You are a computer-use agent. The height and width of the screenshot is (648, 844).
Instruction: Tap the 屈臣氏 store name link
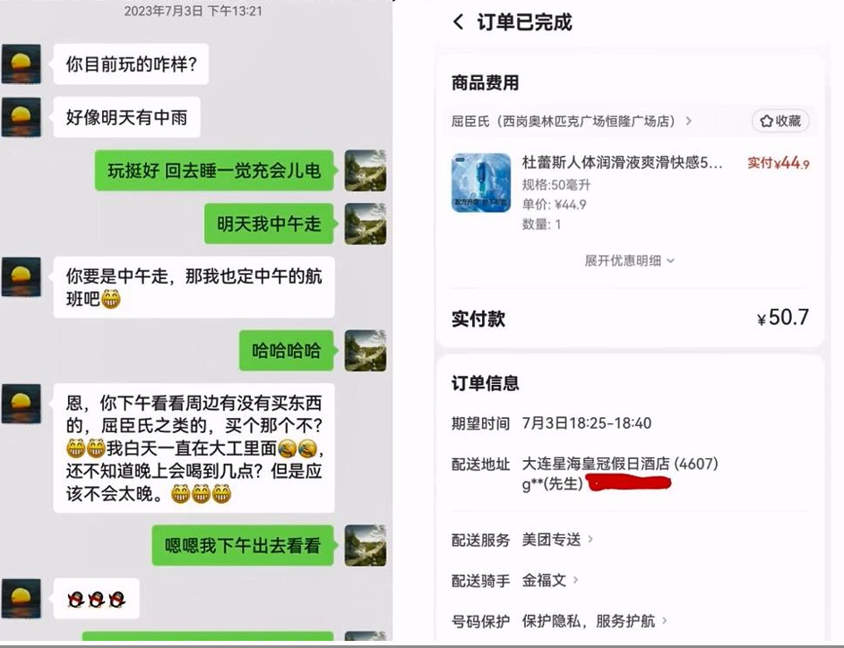[563, 121]
